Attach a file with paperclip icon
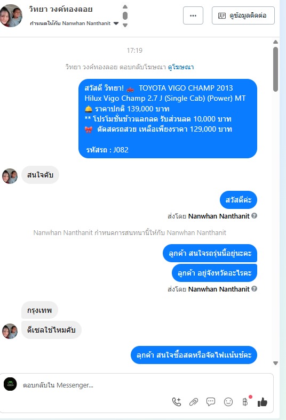This screenshot has height=420, width=286. coord(194,402)
